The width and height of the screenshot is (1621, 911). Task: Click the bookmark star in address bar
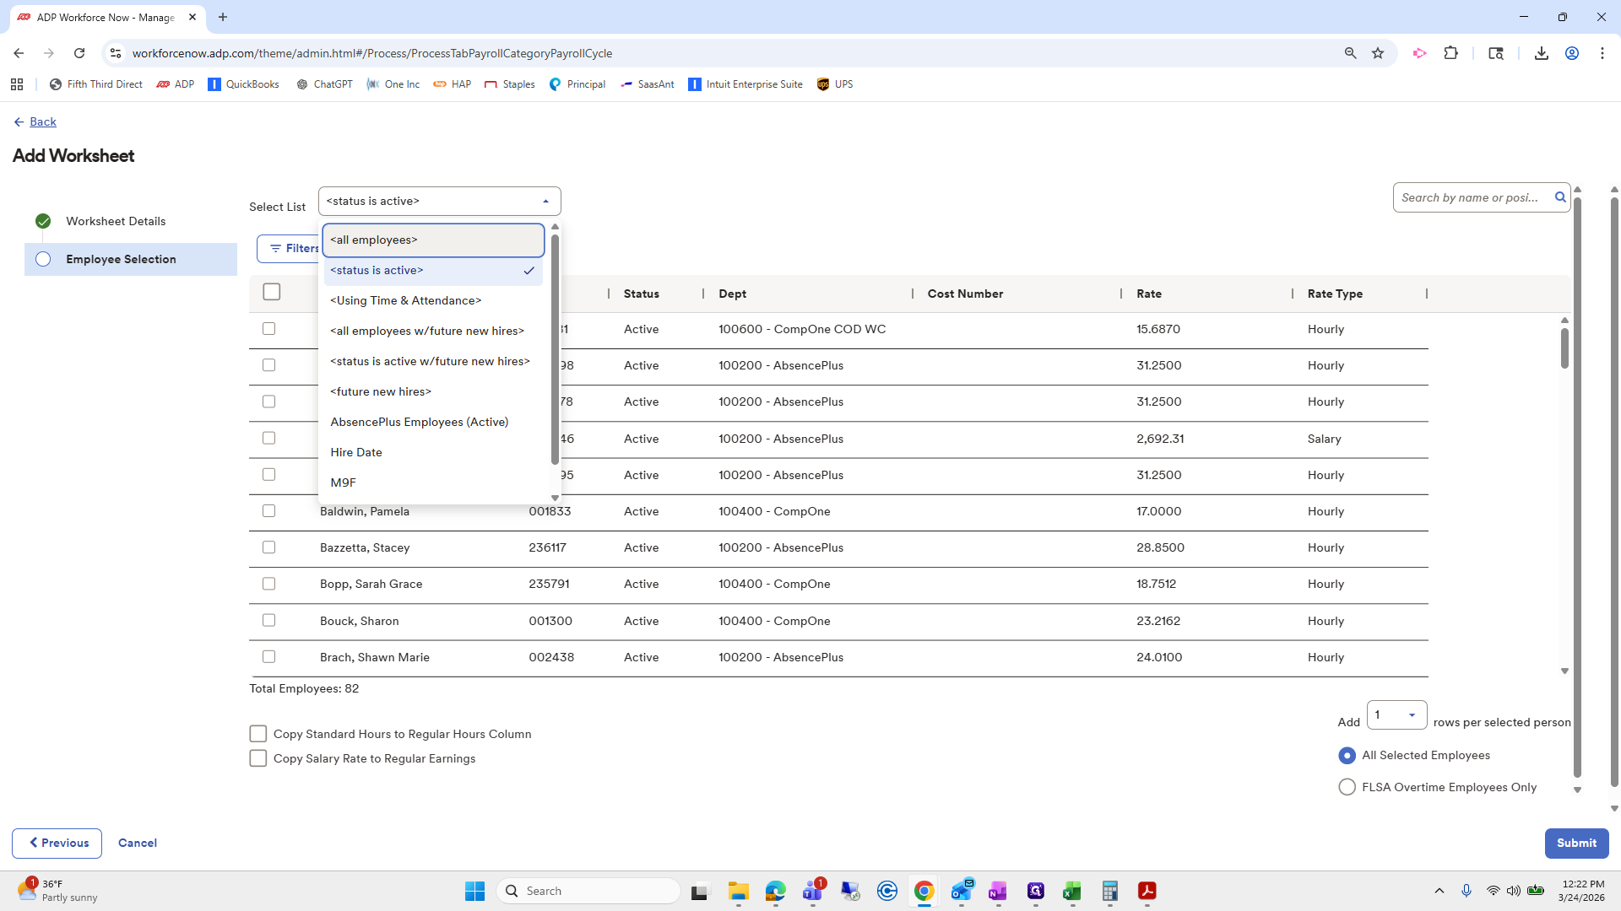click(1378, 52)
